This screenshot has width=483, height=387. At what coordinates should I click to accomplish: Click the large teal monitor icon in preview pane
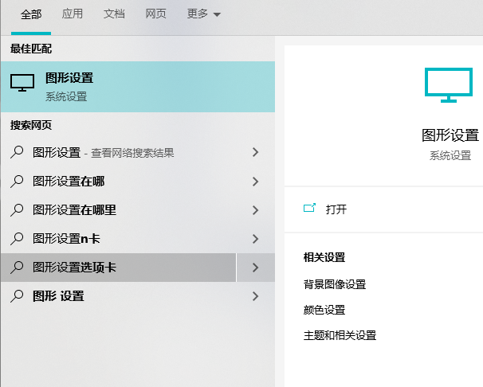449,85
